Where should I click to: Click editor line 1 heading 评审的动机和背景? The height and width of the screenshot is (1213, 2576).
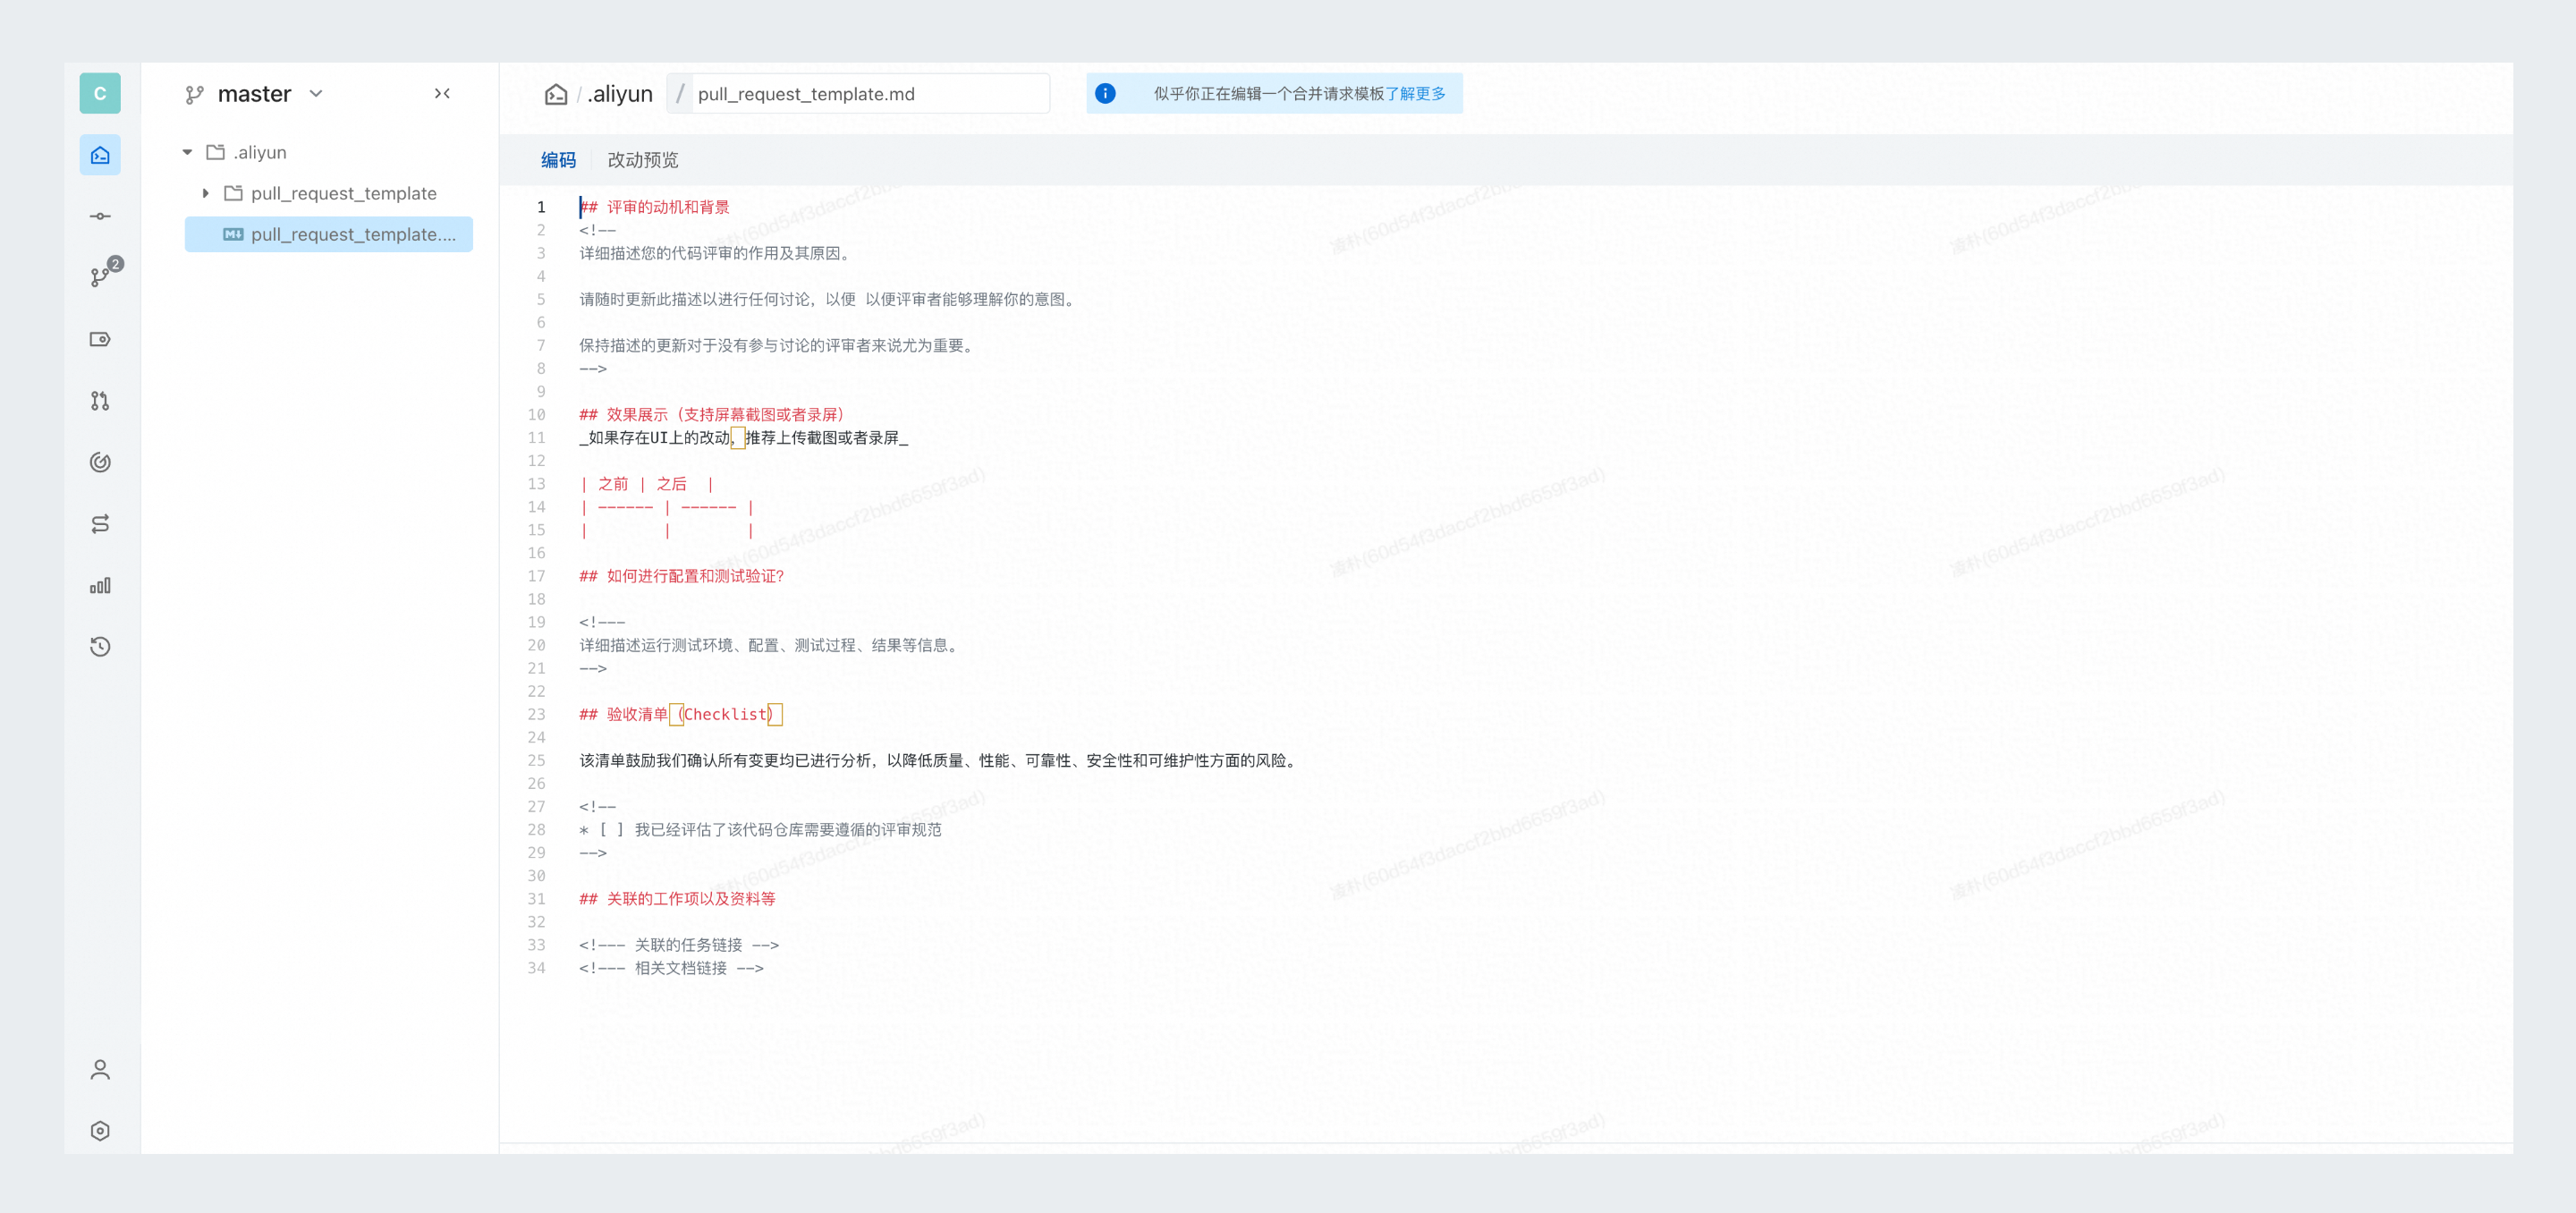655,207
